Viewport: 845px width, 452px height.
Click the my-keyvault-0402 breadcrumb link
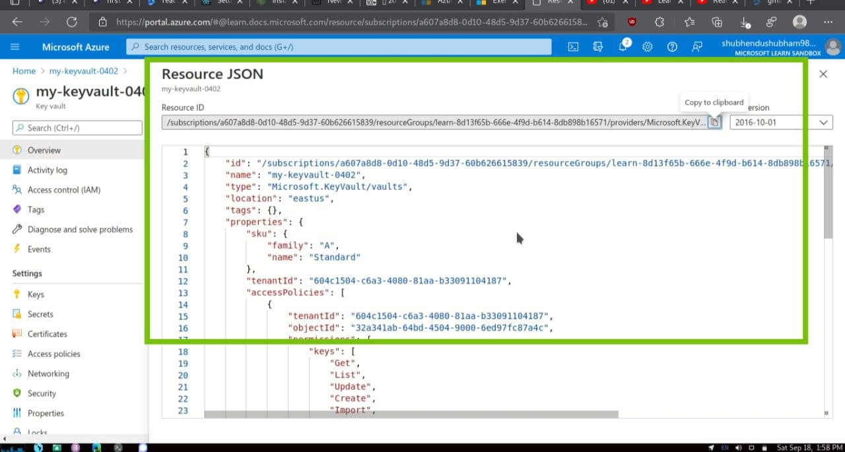point(84,71)
